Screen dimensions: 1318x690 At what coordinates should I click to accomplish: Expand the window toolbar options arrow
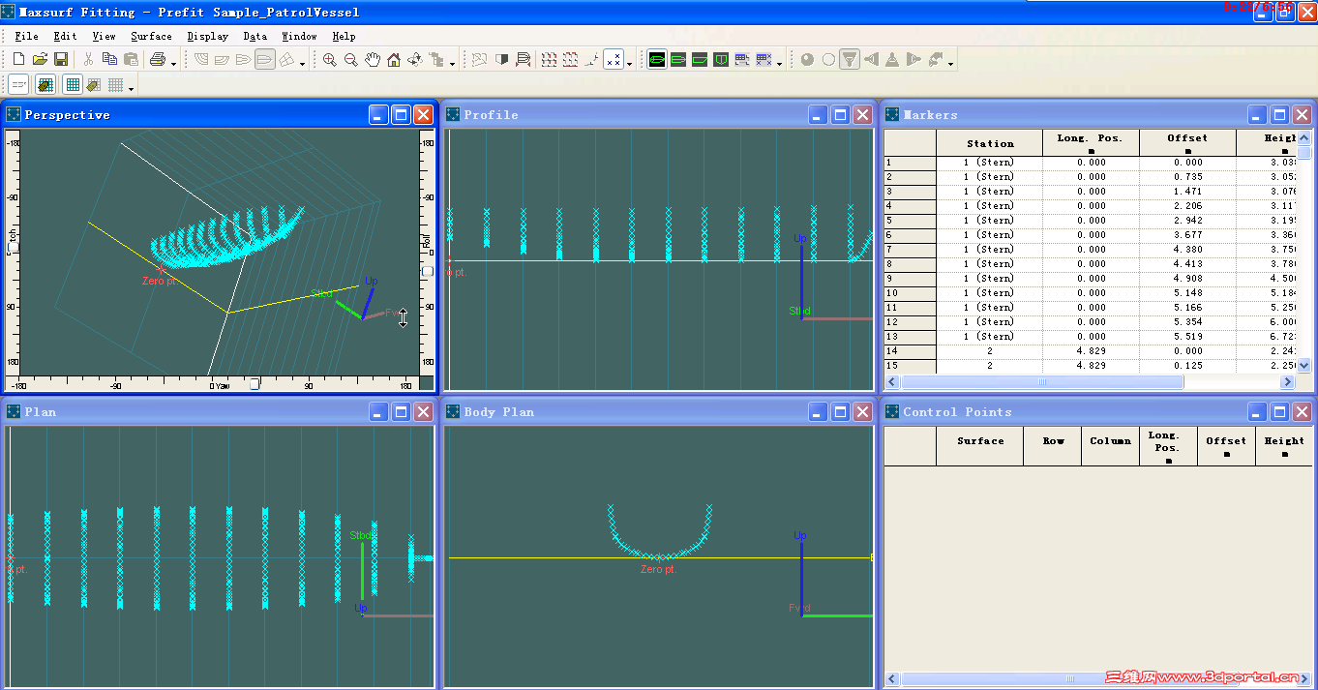[780, 65]
